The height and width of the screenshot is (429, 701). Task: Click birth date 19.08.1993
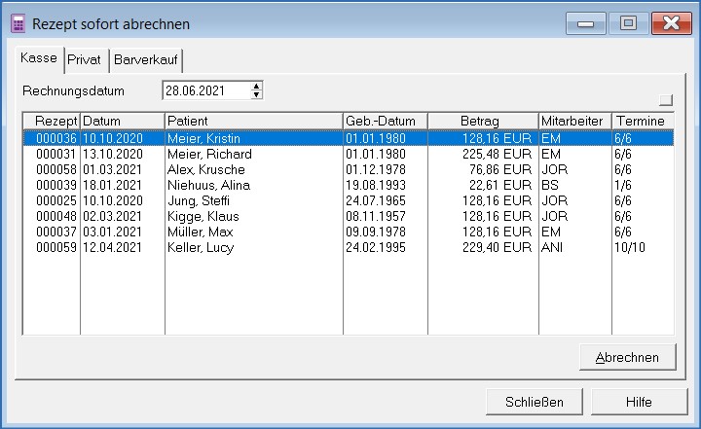[376, 185]
